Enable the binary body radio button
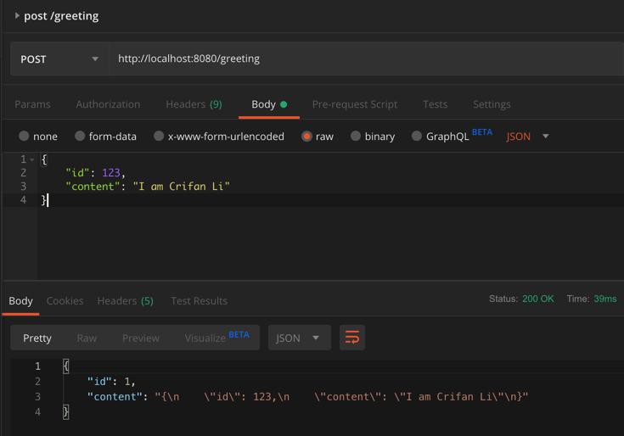Image resolution: width=624 pixels, height=436 pixels. [356, 136]
